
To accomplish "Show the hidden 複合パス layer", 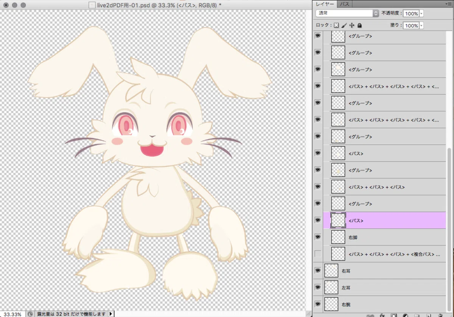I will [318, 253].
